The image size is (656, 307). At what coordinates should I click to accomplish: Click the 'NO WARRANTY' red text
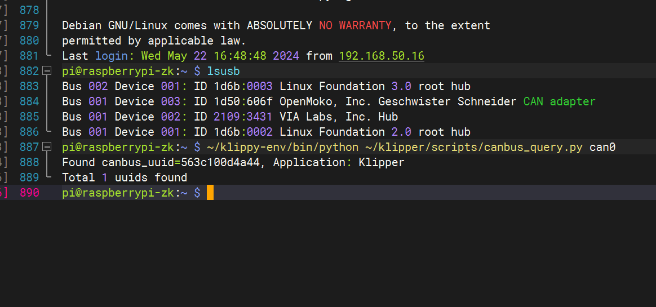tap(355, 25)
